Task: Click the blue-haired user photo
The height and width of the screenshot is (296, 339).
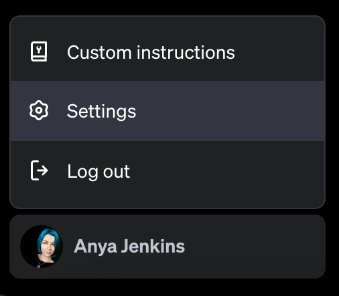Action: click(42, 247)
